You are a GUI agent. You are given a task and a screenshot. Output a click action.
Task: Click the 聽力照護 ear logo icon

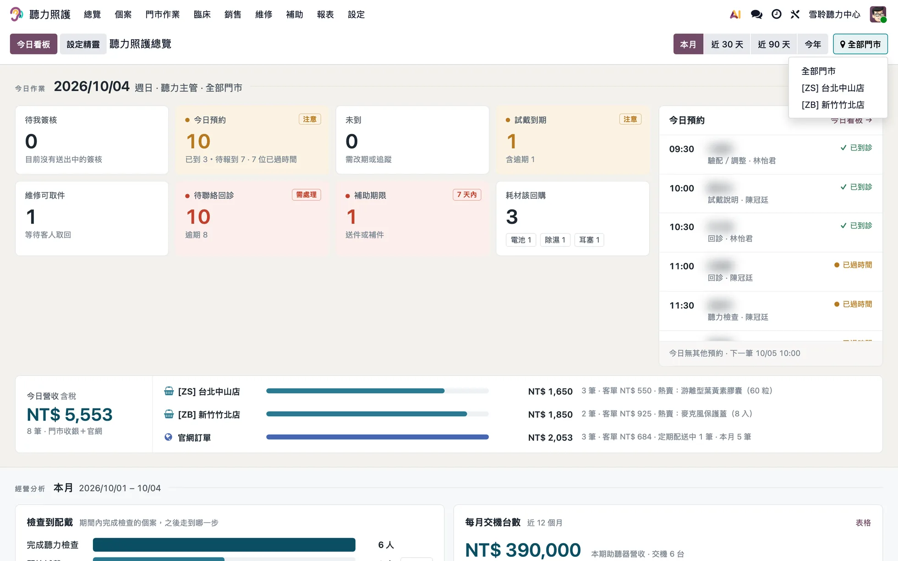(16, 14)
